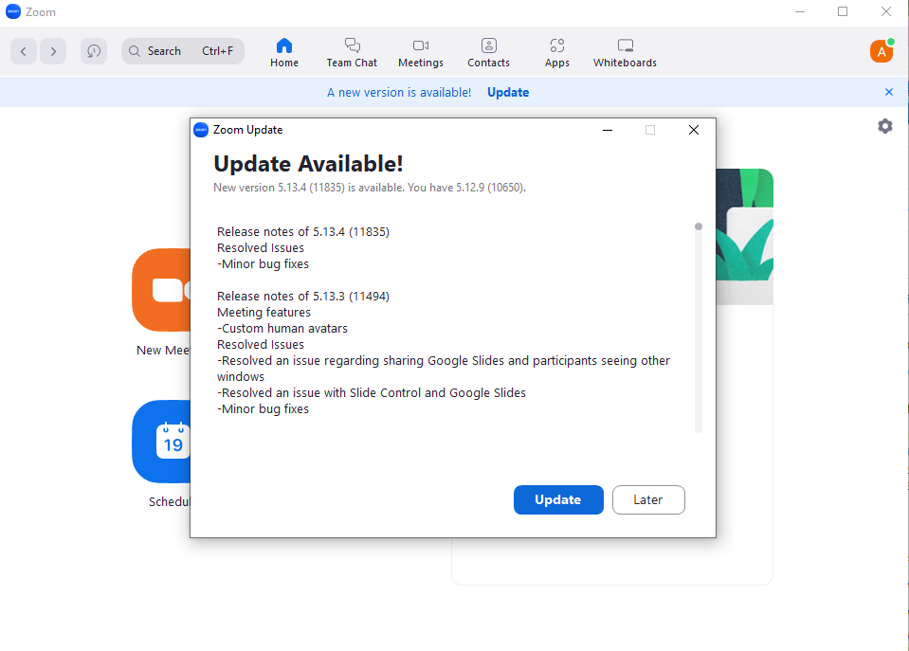Screen dimensions: 909x651
Task: Select the Home tab
Action: tap(283, 52)
